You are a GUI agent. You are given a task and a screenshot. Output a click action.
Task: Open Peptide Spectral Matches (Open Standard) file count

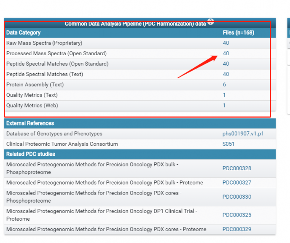[x=226, y=64]
